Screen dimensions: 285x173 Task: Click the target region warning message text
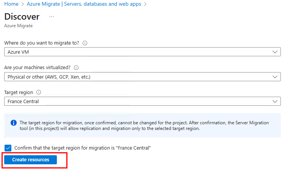pos(144,125)
